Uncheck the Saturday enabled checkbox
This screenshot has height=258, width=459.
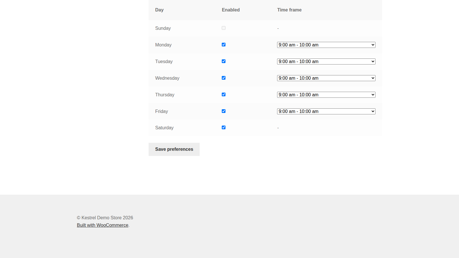tap(223, 128)
